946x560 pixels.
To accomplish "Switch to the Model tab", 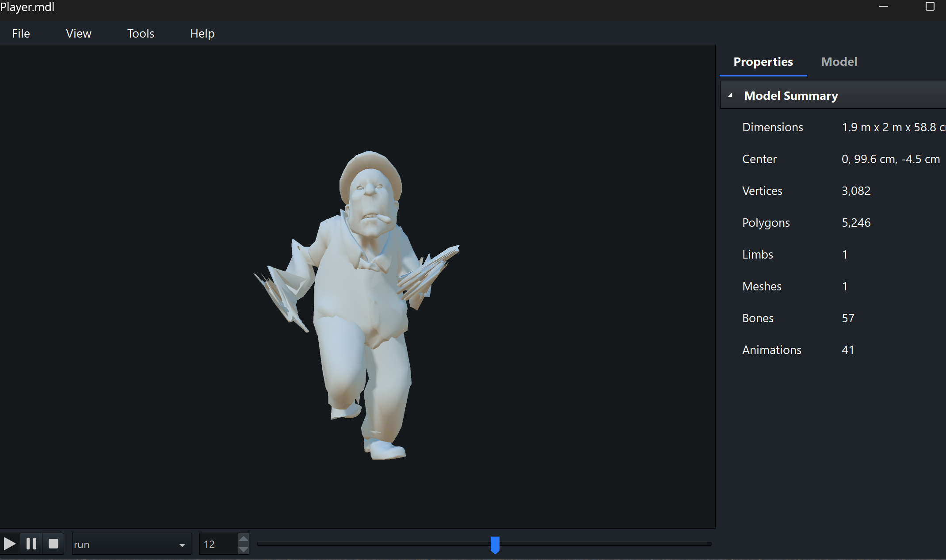I will (839, 62).
